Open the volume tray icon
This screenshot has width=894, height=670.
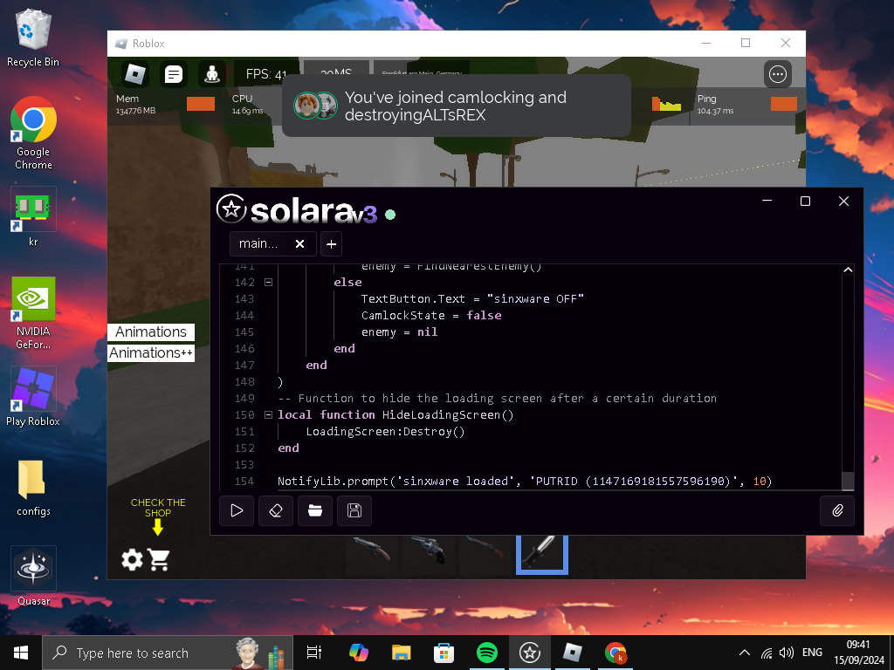787,653
